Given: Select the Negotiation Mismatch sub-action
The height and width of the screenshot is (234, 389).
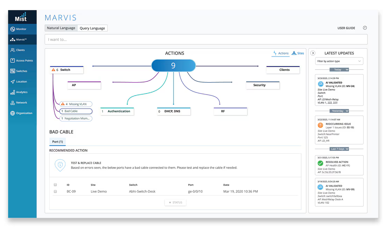Looking at the screenshot, I should point(76,119).
